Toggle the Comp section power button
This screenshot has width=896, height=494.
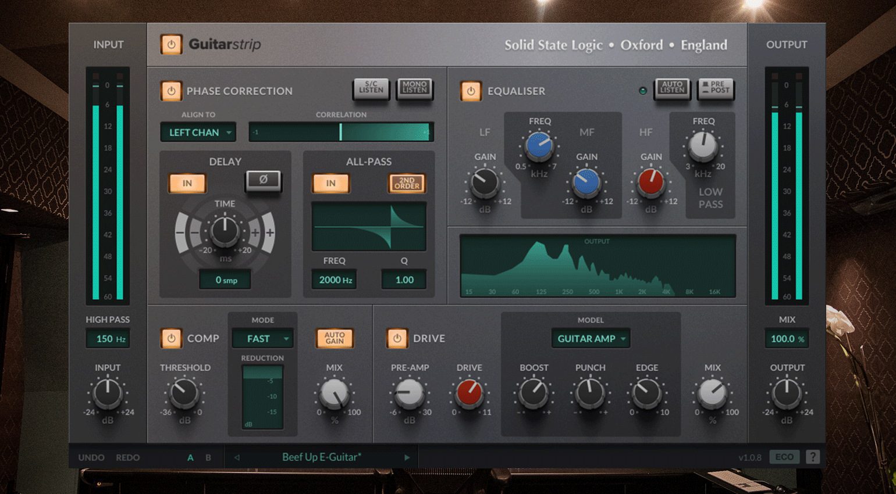tap(171, 338)
